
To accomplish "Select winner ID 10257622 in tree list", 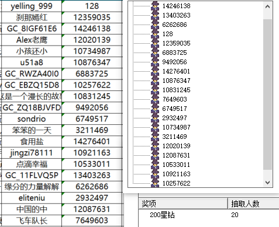I will (x=176, y=183).
